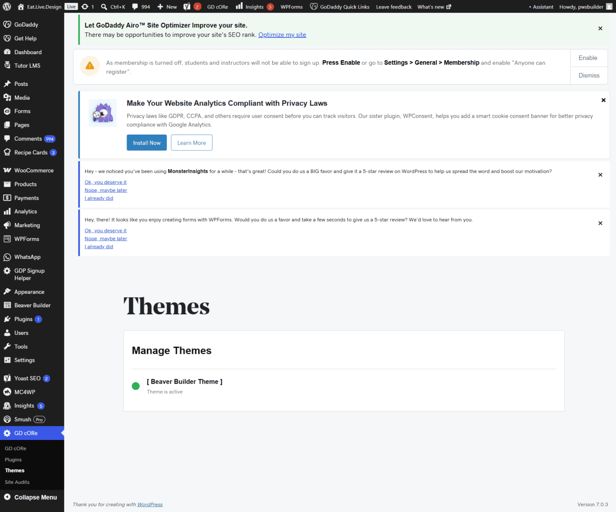The width and height of the screenshot is (616, 512).
Task: Click the comments bubble icon showing 994
Action: (135, 7)
